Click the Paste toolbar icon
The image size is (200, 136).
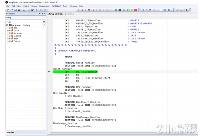click(36, 10)
